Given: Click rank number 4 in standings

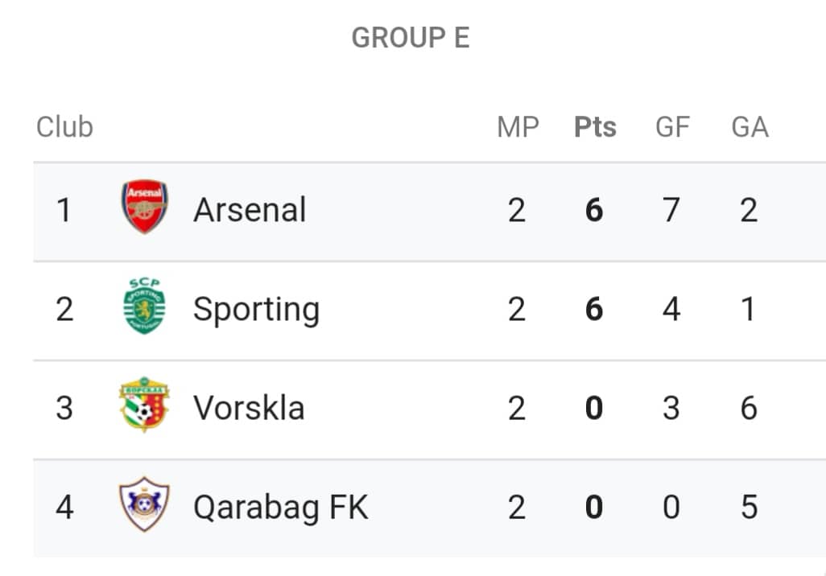Looking at the screenshot, I should coord(64,507).
